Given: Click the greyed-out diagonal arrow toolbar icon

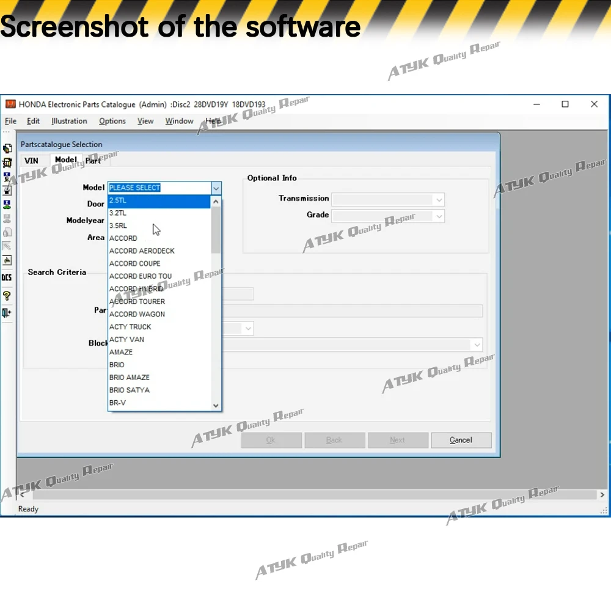Looking at the screenshot, I should [7, 246].
